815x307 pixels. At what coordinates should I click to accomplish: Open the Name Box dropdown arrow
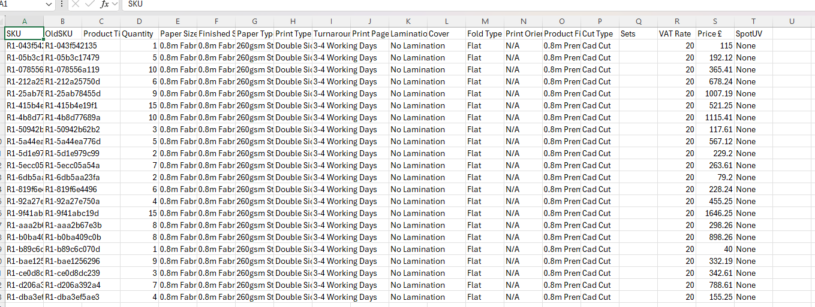point(49,4)
